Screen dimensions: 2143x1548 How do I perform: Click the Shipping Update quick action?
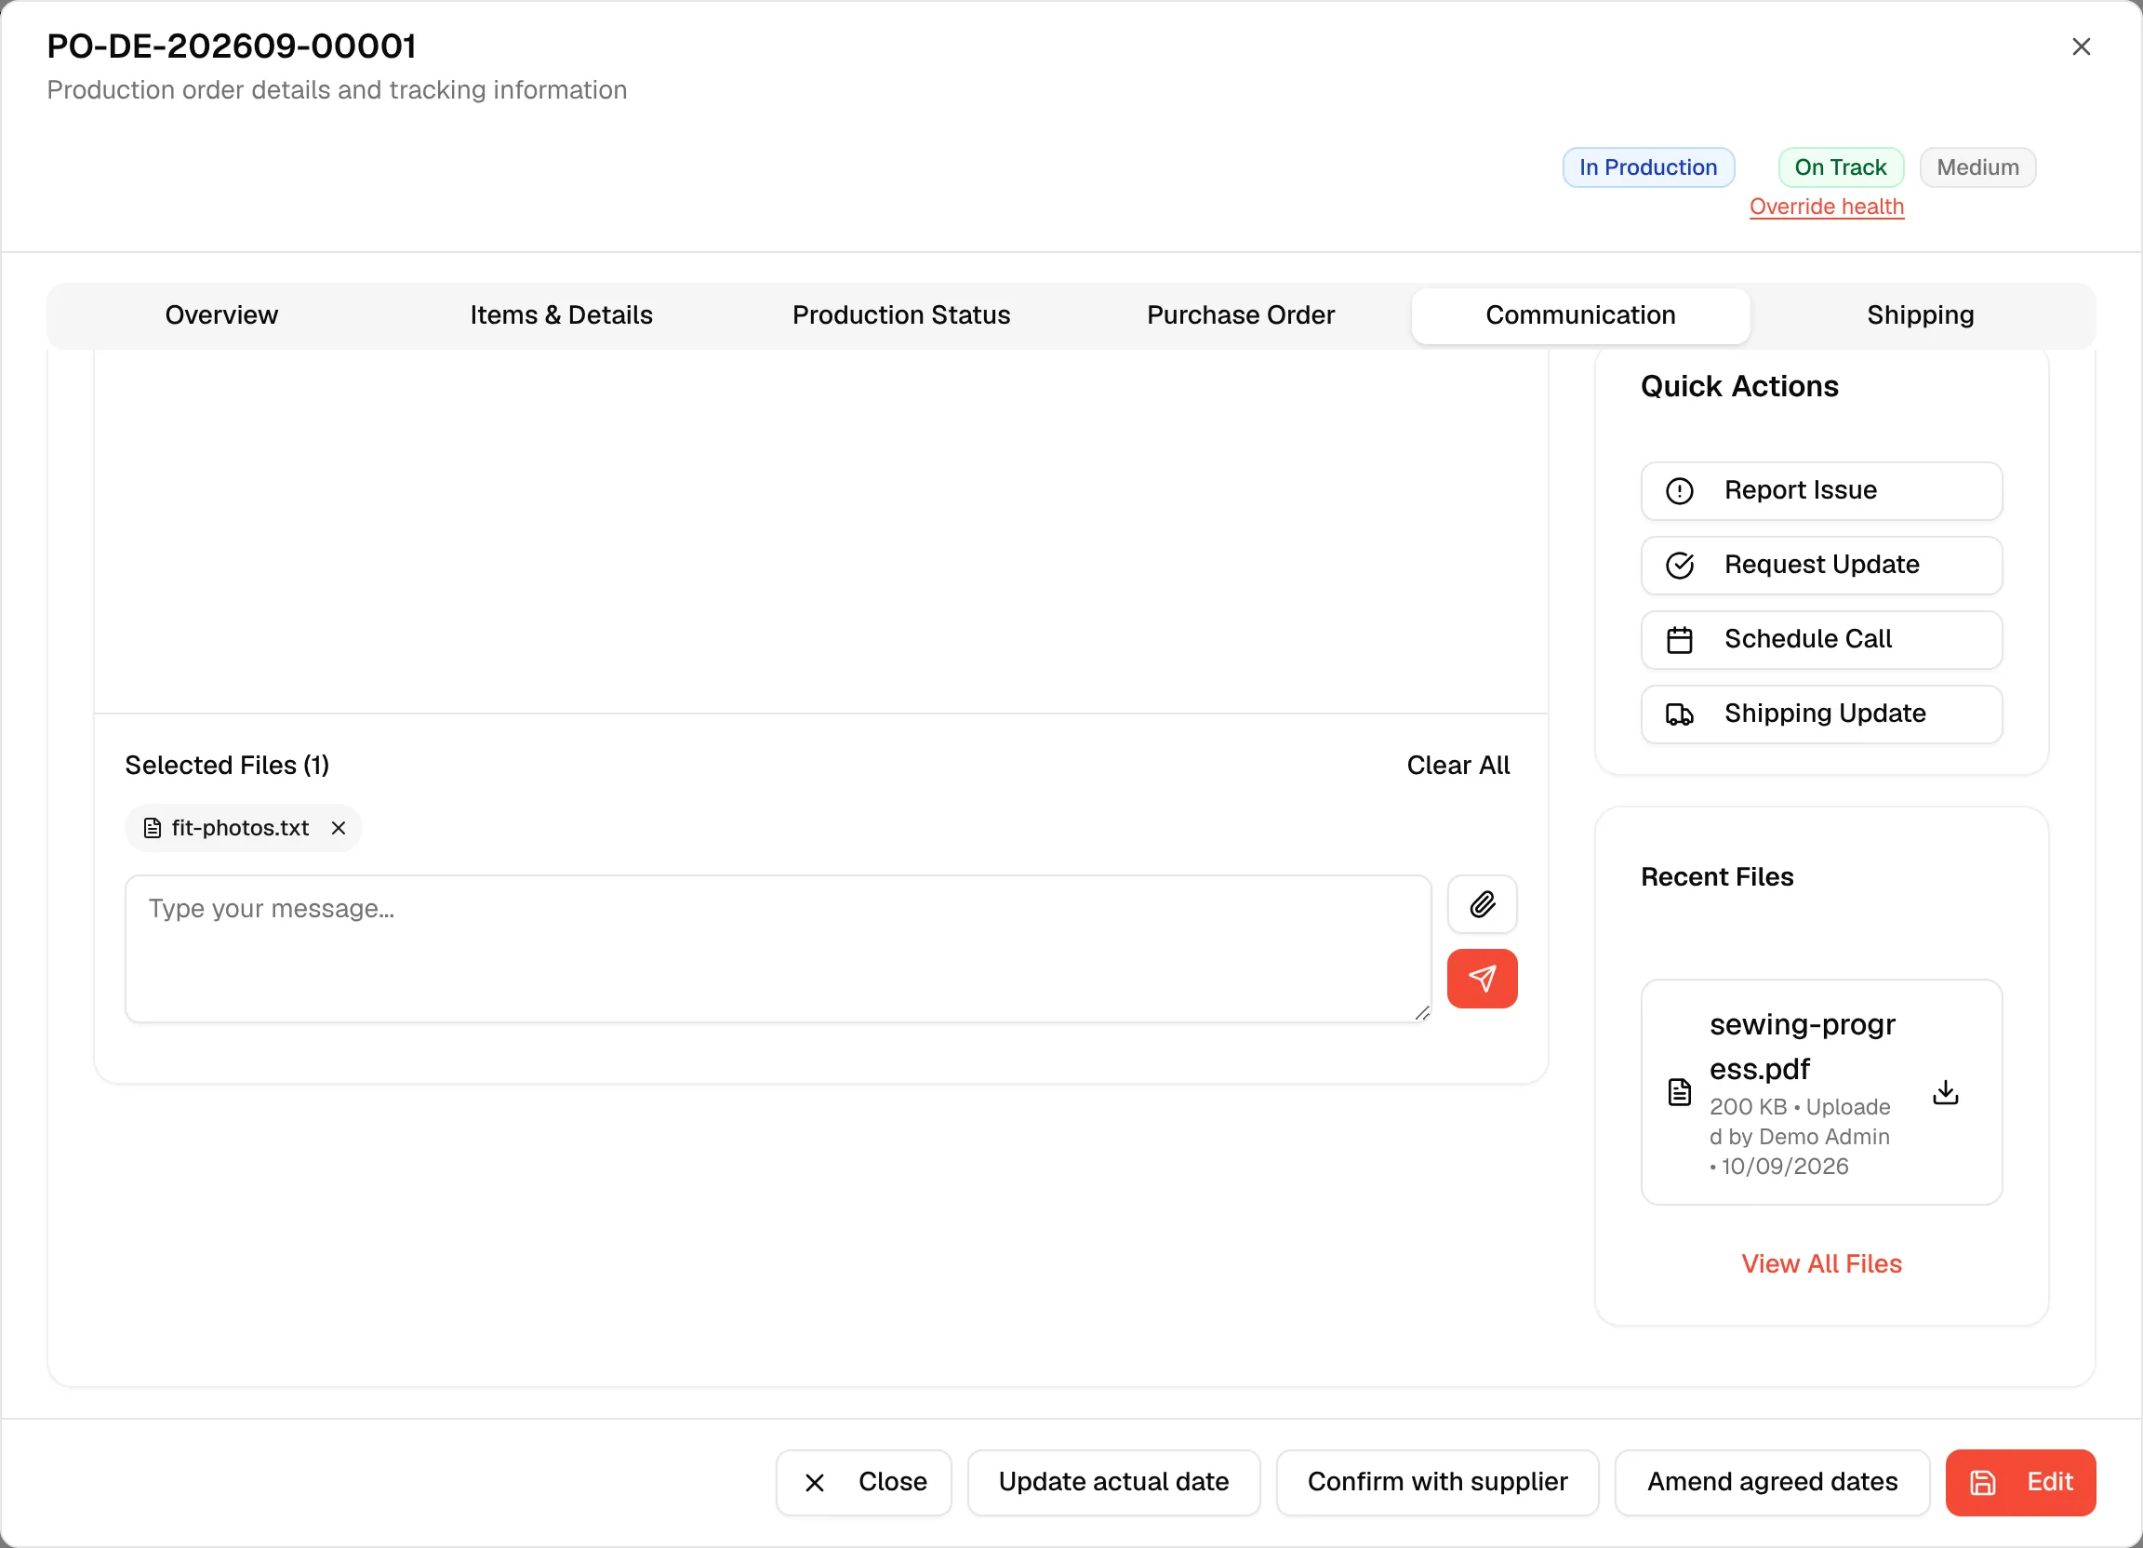pos(1821,714)
